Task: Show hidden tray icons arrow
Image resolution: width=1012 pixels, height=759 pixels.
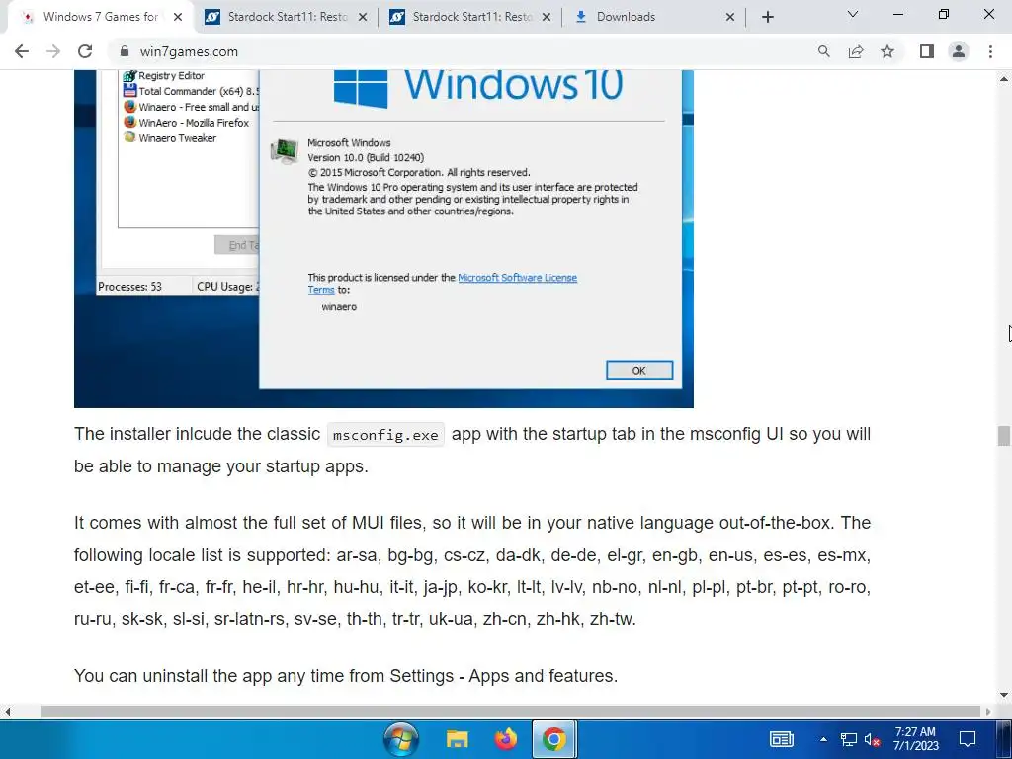Action: (823, 739)
